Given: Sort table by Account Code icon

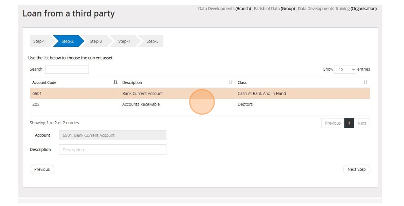Looking at the screenshot, I should pos(115,82).
